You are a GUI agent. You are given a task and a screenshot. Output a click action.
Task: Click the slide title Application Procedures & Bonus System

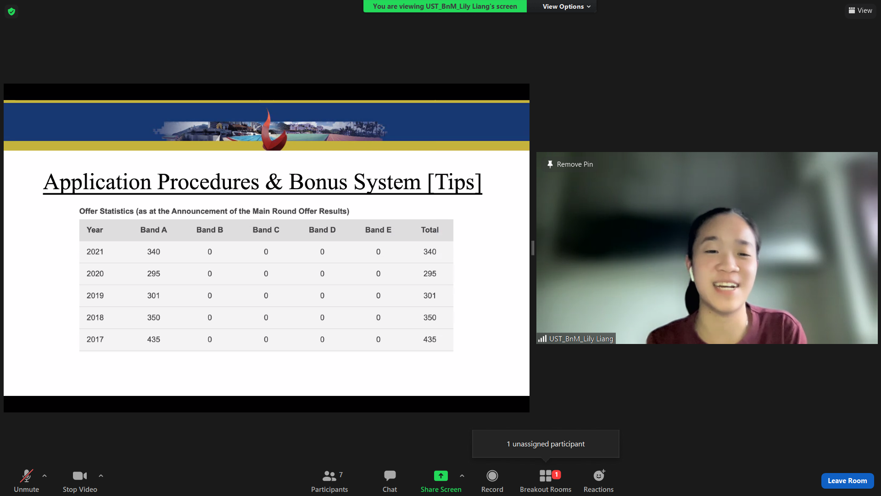[262, 182]
